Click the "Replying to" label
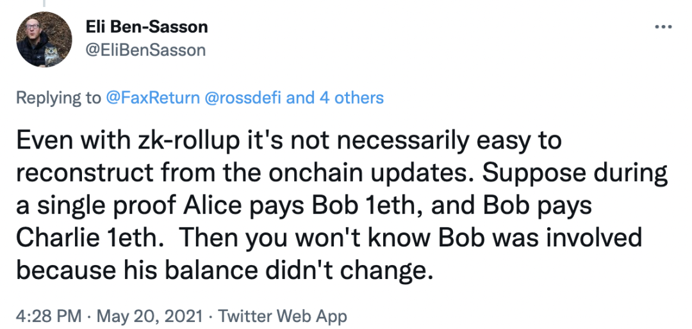The image size is (692, 329). [58, 98]
